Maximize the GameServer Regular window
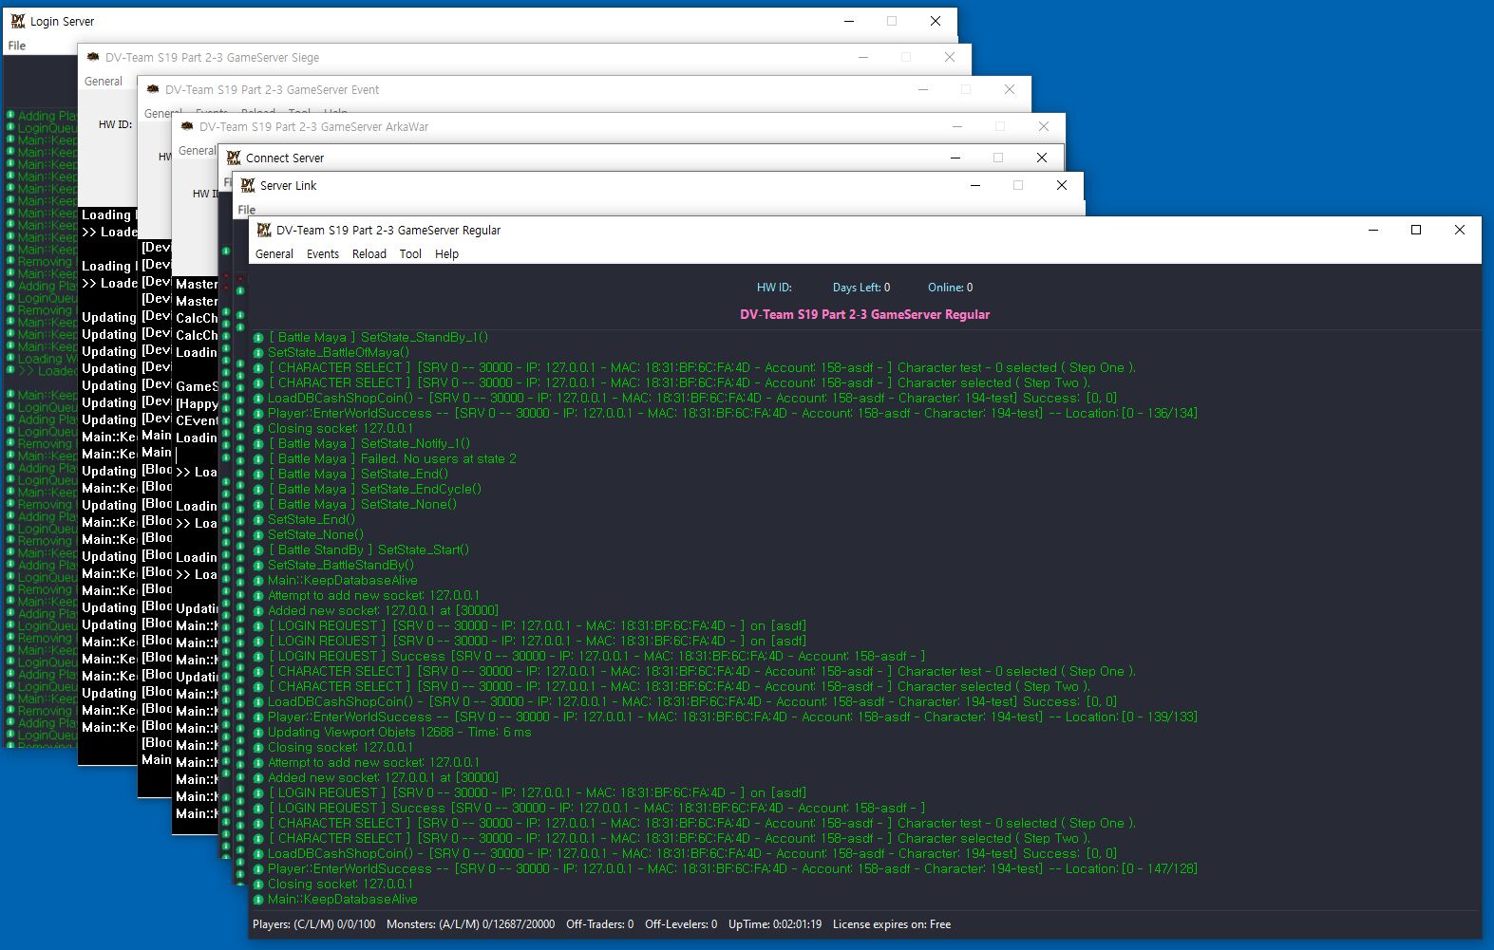 pyautogui.click(x=1416, y=230)
